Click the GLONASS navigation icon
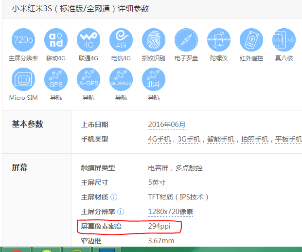This screenshot has height=252, width=302. 121,79
